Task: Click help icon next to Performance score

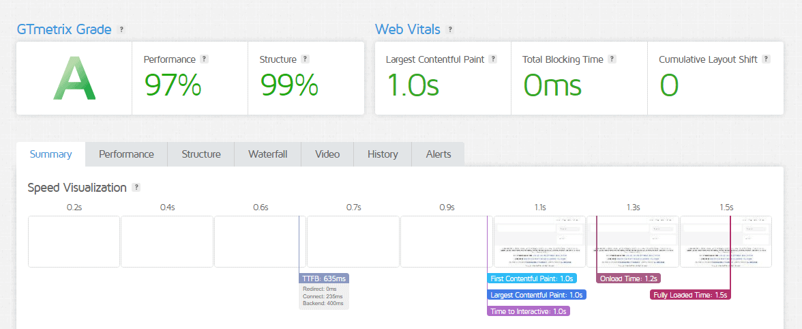Action: tap(205, 59)
